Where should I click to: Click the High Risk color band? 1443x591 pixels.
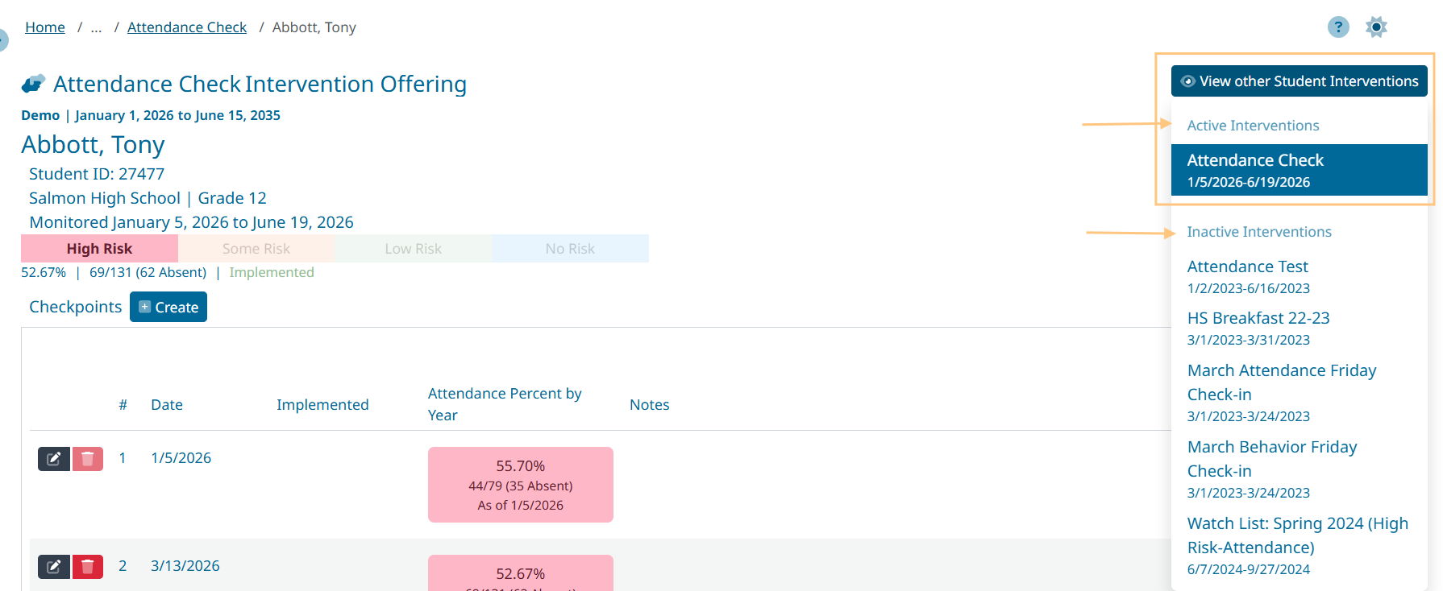(x=99, y=249)
